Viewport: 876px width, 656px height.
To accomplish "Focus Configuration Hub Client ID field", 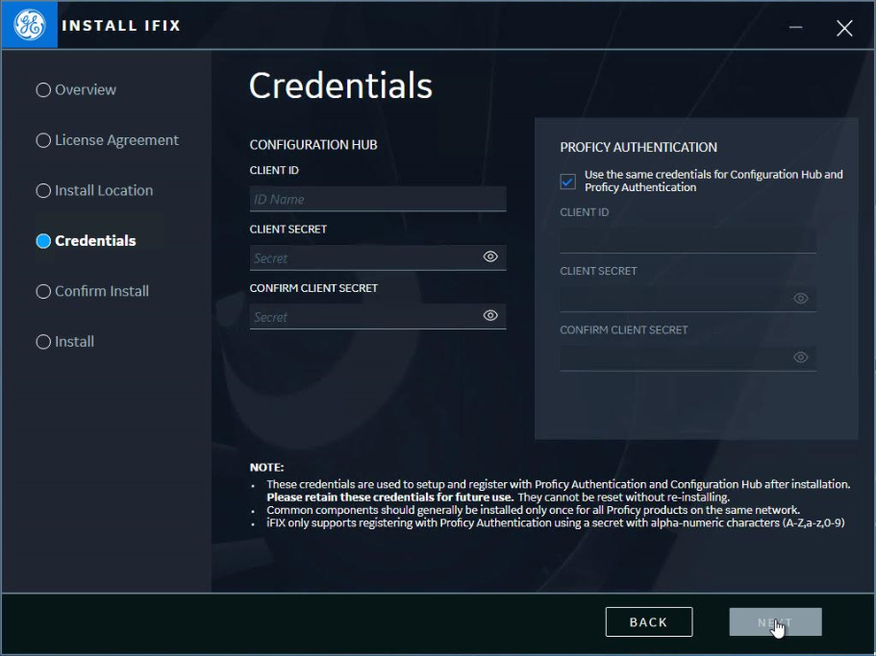I will 378,199.
